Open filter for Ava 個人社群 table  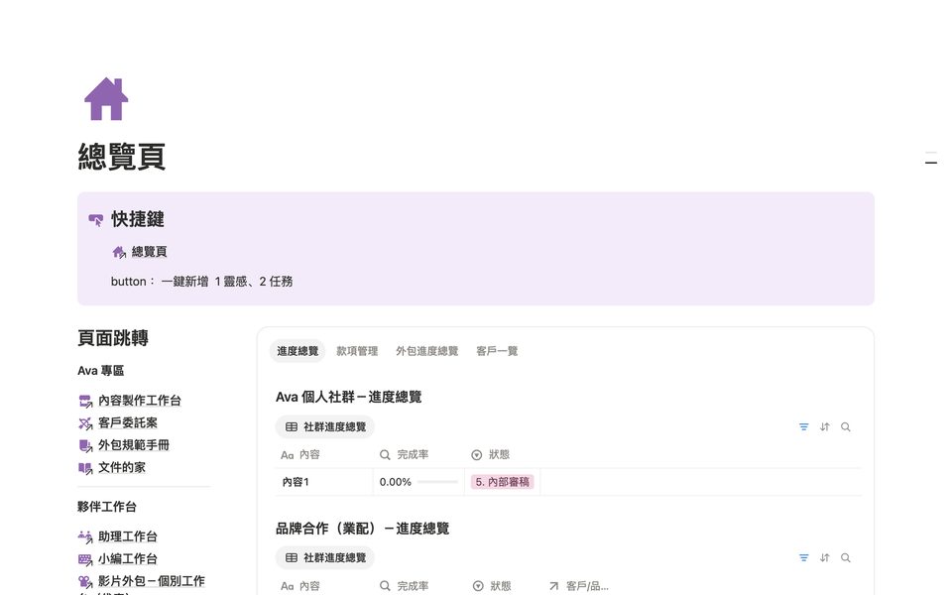[x=804, y=426]
